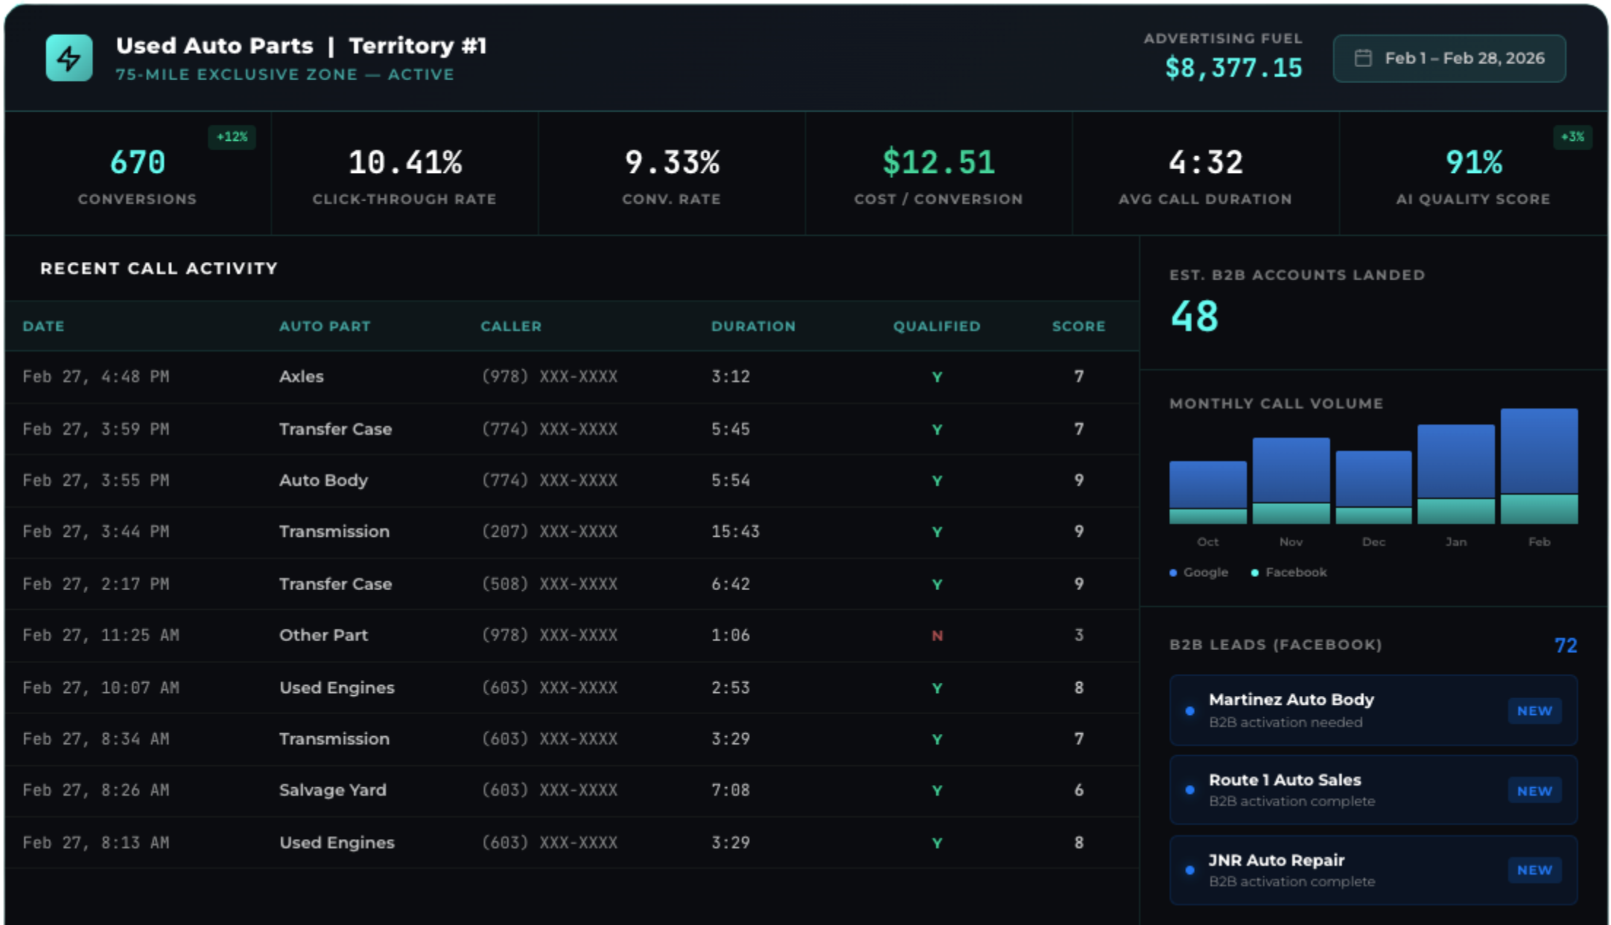Click the B2B leads count 72

pyautogui.click(x=1565, y=646)
